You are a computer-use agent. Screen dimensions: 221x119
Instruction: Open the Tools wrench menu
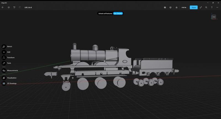[x=6, y=63]
